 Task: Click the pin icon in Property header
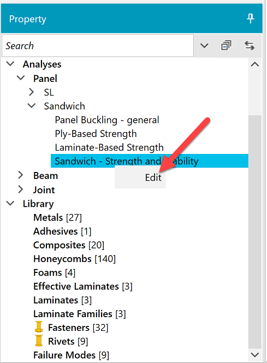[250, 19]
